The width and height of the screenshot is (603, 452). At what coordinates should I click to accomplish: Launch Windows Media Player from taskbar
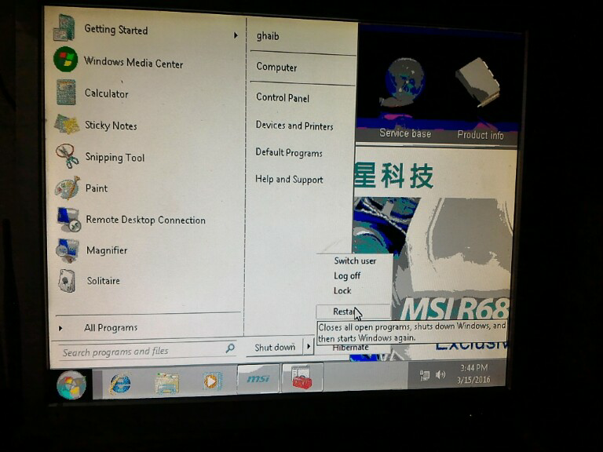point(211,381)
